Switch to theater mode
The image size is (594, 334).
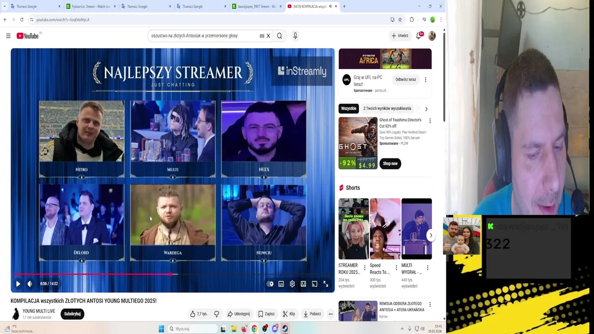[x=303, y=284]
